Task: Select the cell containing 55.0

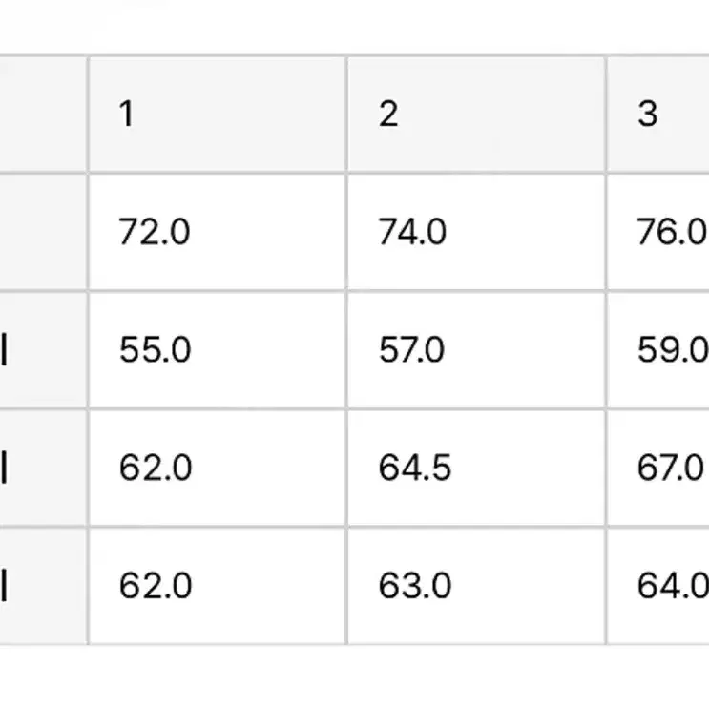Action: (218, 350)
